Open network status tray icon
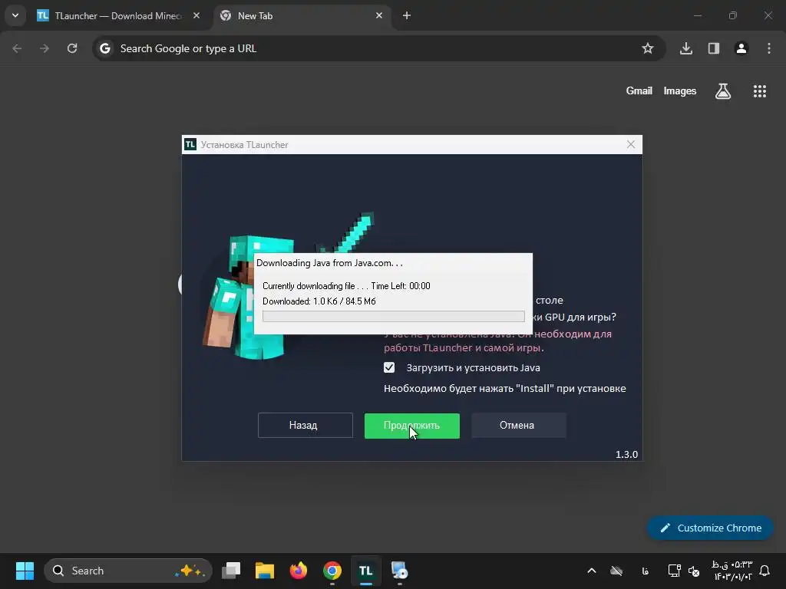786x589 pixels. click(x=674, y=571)
